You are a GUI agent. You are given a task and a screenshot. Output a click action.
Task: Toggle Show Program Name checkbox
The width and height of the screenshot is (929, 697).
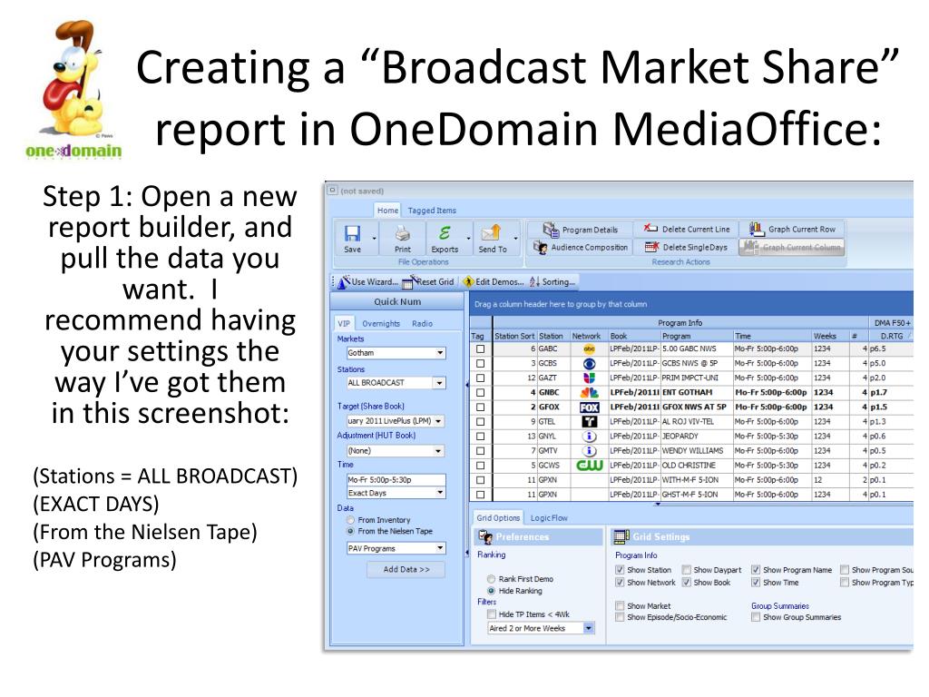click(756, 570)
